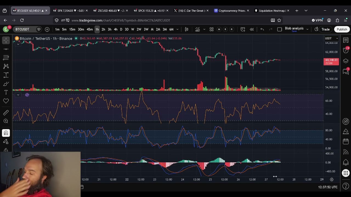The image size is (351, 197).
Task: Collapse the main chart legend chevron
Action: pos(18,44)
